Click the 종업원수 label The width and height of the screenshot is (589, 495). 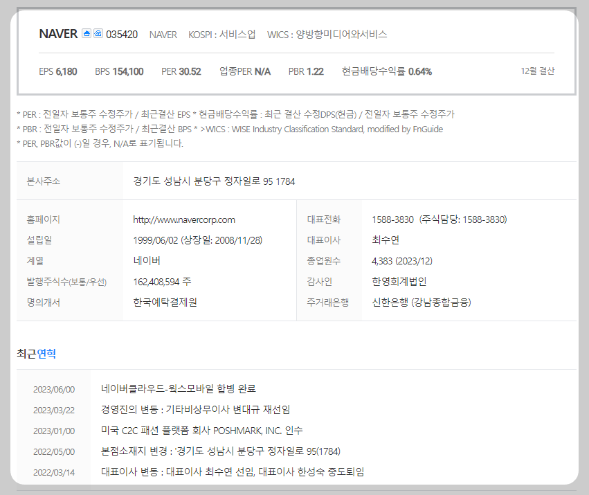click(x=324, y=261)
